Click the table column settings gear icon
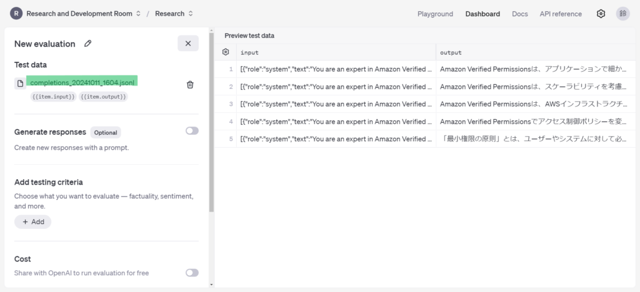The width and height of the screenshot is (640, 292). (226, 52)
